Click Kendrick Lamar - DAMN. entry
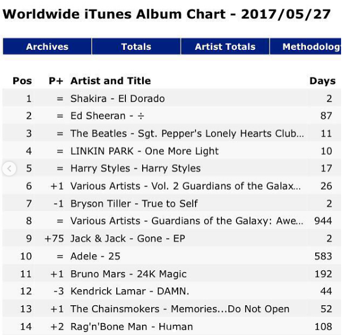Screen dimensions: 352x335 tap(129, 291)
